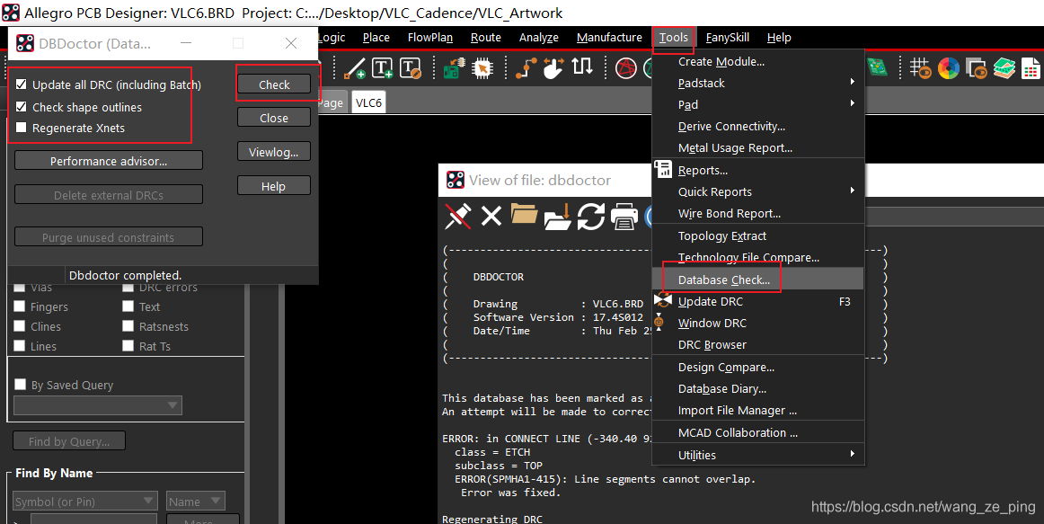This screenshot has height=524, width=1044.
Task: Tick the Ratsnests checkbox in Find panel
Action: coord(128,326)
